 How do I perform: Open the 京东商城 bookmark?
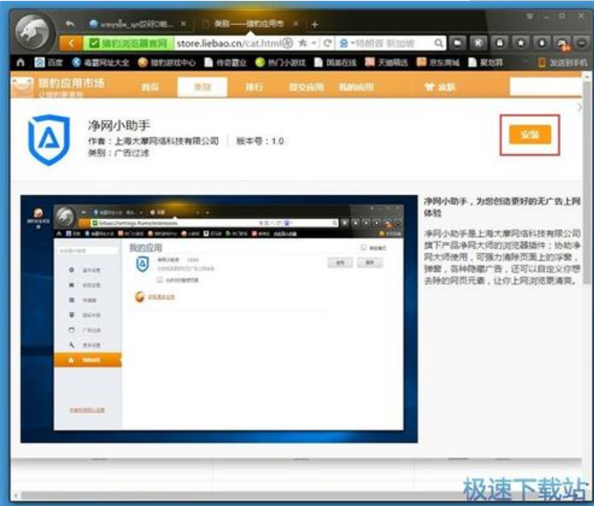(438, 63)
